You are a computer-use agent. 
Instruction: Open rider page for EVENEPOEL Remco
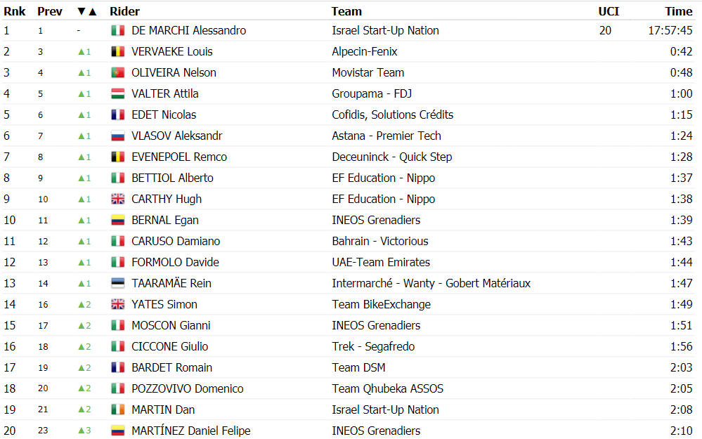tap(179, 157)
